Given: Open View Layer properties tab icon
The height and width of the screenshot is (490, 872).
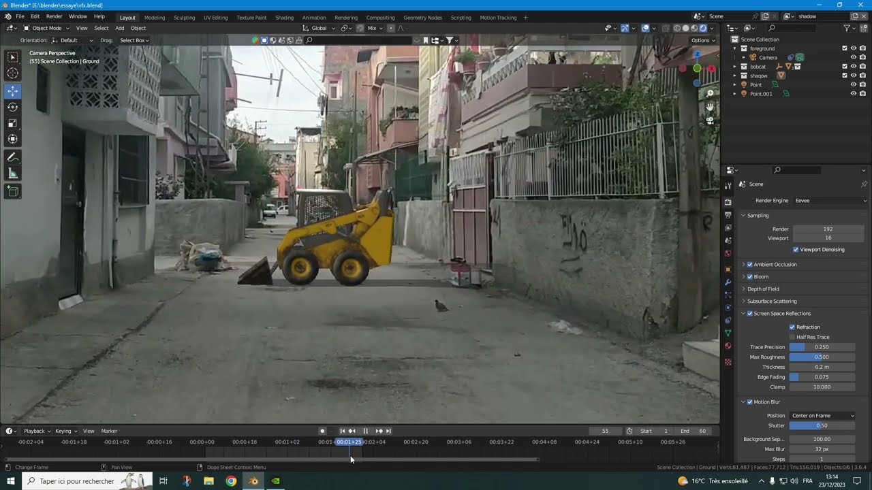Looking at the screenshot, I should tap(728, 228).
